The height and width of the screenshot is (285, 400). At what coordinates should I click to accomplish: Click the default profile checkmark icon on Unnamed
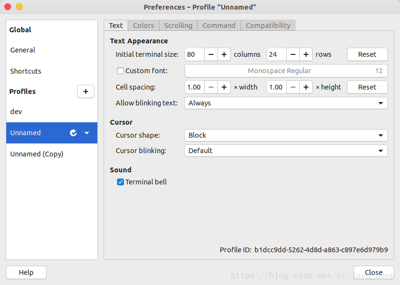click(x=73, y=133)
